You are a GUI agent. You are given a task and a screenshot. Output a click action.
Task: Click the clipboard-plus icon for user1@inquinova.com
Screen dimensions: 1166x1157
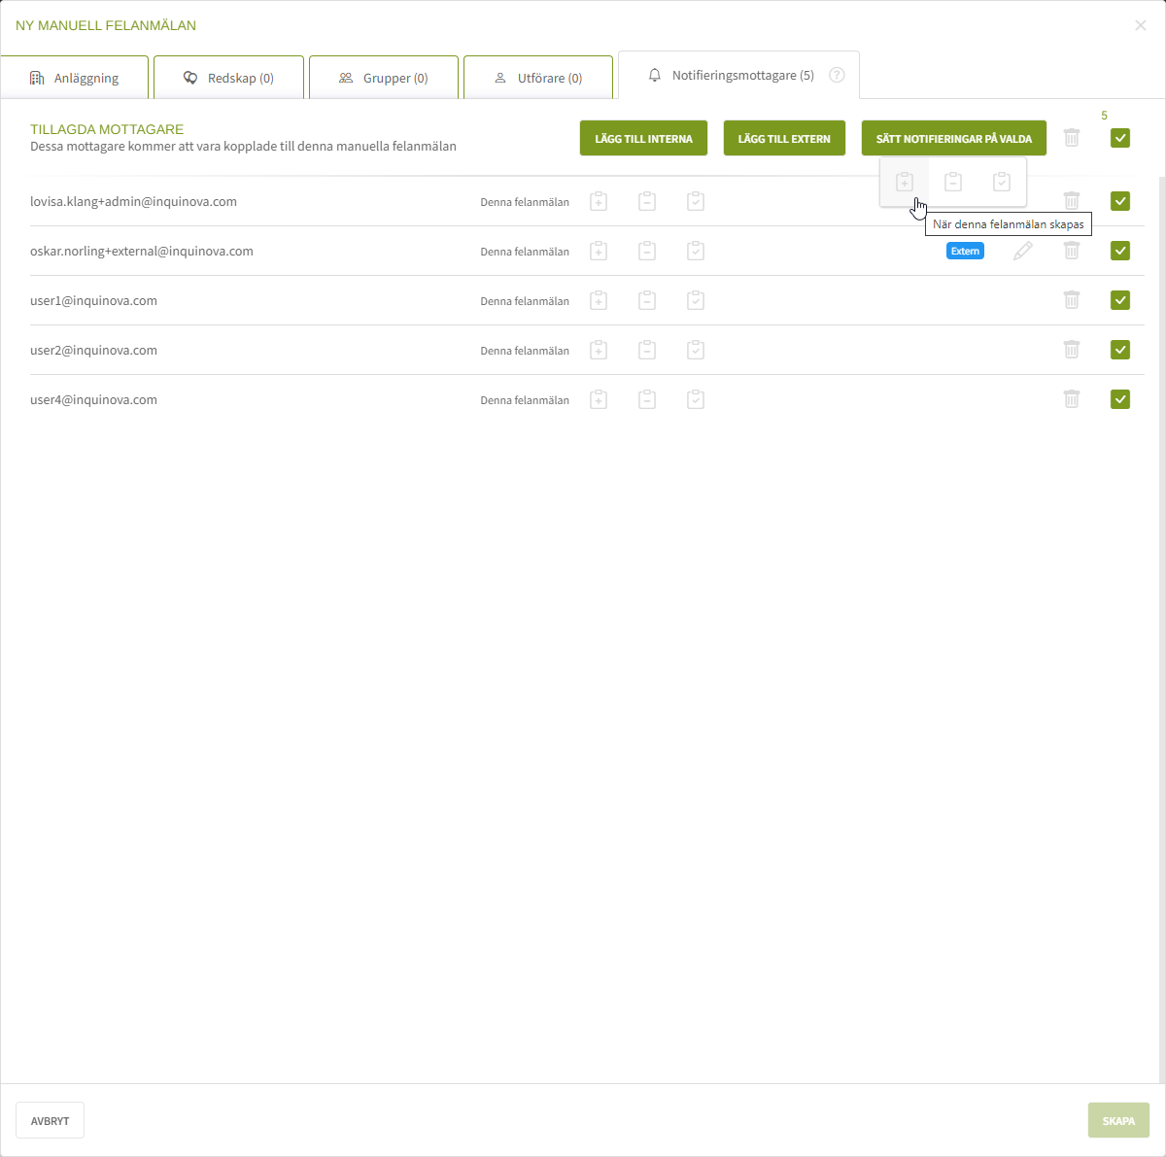[x=599, y=300]
